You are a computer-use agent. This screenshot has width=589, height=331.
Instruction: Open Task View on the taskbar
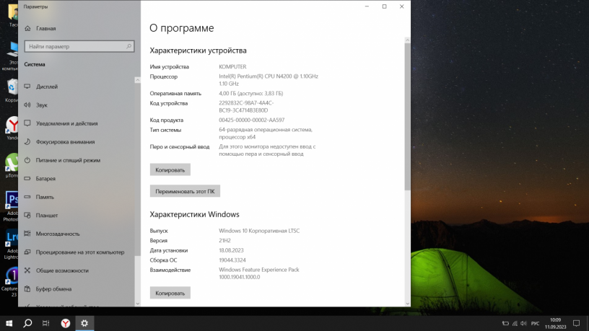click(45, 323)
